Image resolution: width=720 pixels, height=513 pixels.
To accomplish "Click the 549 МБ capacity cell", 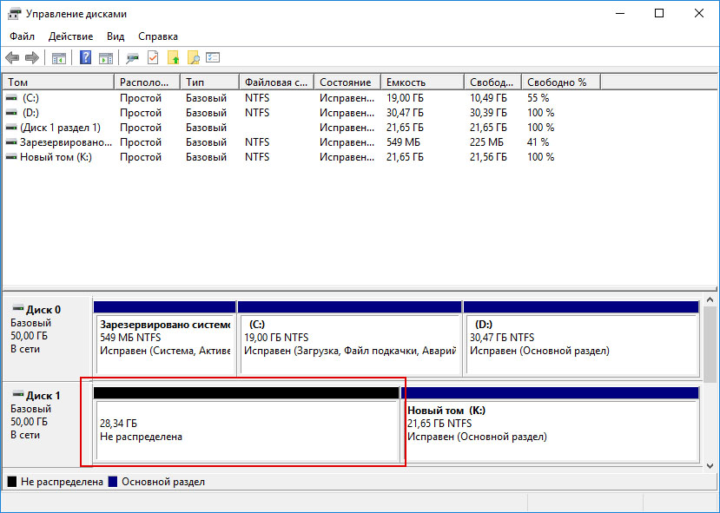I will pyautogui.click(x=403, y=142).
